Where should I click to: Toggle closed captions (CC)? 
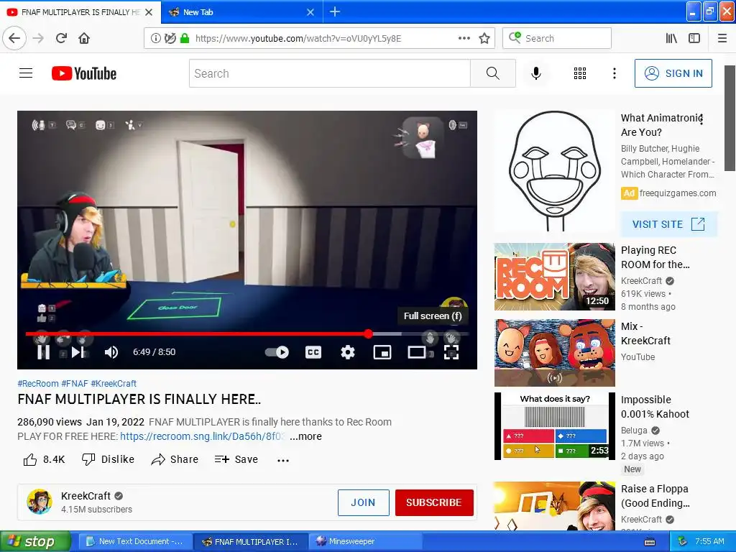tap(313, 352)
